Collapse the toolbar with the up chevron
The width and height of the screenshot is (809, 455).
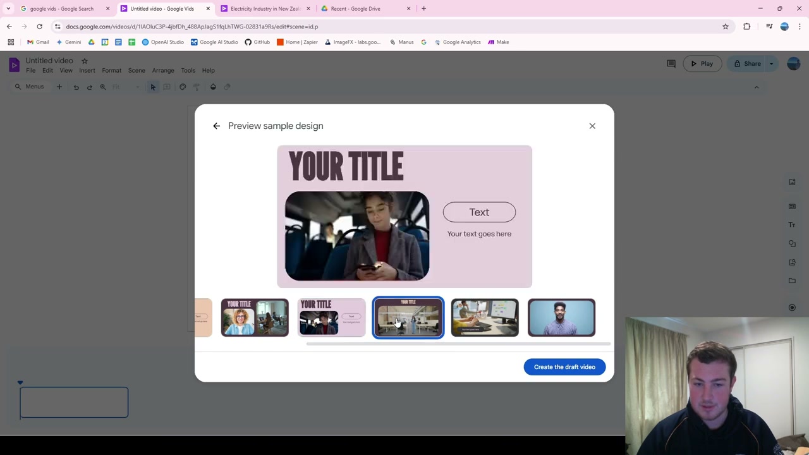click(x=757, y=87)
